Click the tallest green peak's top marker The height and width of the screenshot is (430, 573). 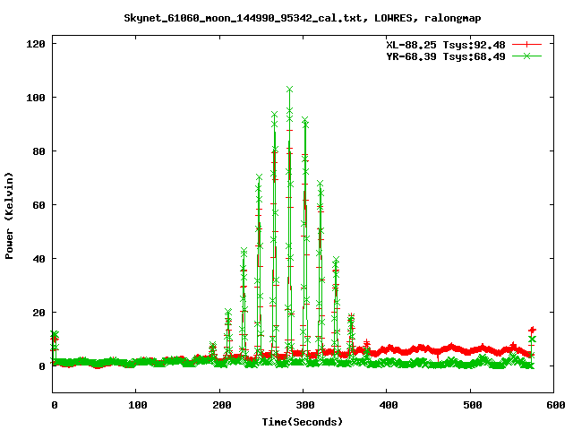point(289,90)
